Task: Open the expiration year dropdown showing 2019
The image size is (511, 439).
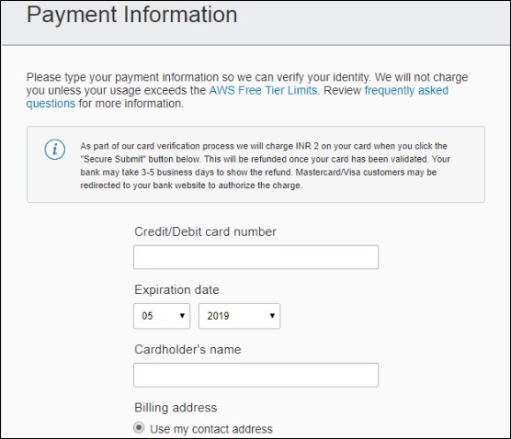Action: (239, 316)
